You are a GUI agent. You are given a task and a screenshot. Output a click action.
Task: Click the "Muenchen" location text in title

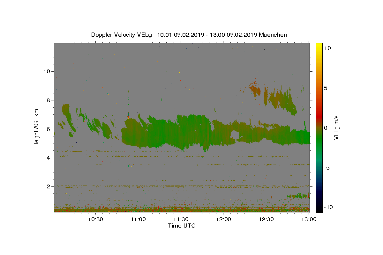pos(273,35)
